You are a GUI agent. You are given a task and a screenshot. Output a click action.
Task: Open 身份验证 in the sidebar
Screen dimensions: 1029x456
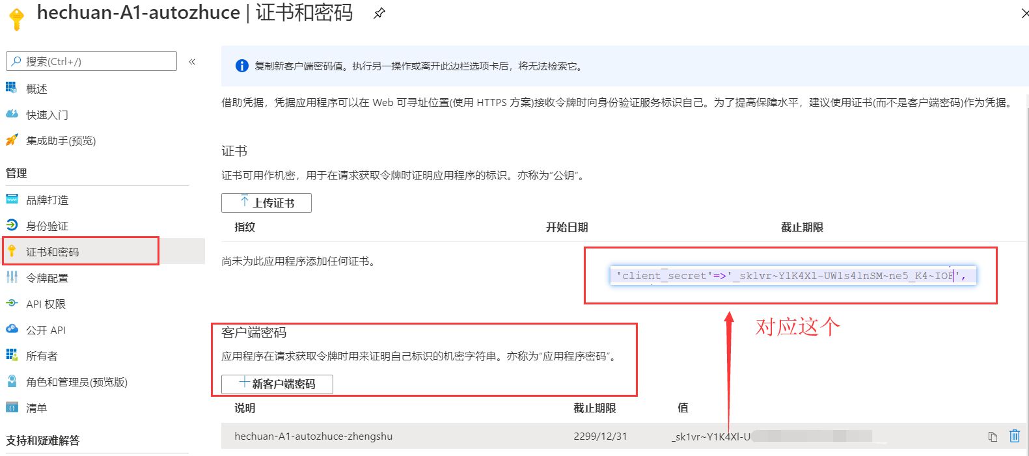tap(47, 226)
